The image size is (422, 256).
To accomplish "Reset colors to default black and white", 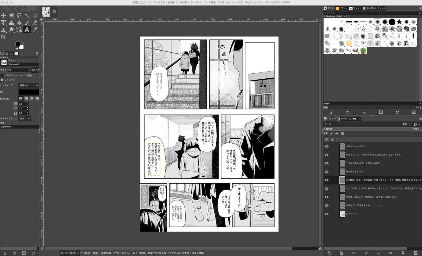I will point(16,49).
